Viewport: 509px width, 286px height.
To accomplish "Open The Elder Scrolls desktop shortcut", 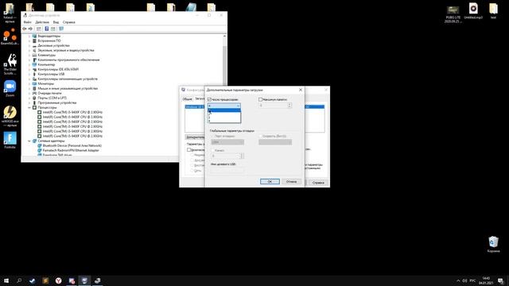I will (10, 64).
